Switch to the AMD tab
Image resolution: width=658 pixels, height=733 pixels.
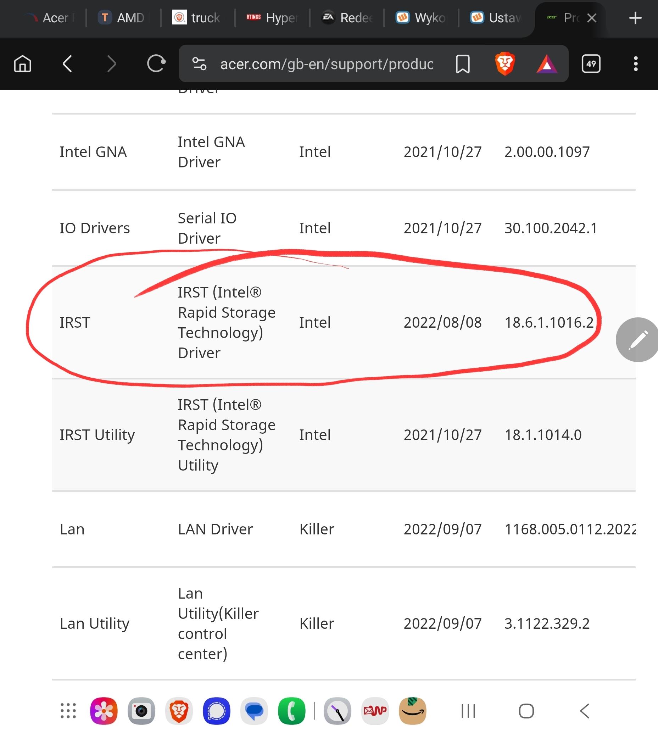(x=123, y=18)
